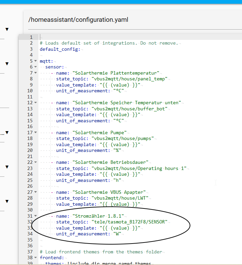Click the 'frontend:' key text
The width and height of the screenshot is (242, 265).
coord(52,258)
